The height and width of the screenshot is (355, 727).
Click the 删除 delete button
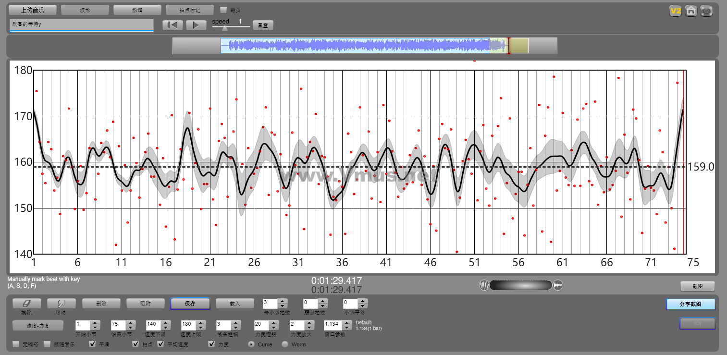[x=101, y=304]
